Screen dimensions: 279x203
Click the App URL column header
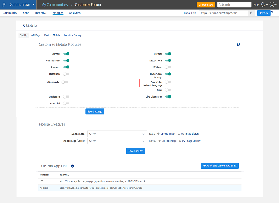point(64,175)
